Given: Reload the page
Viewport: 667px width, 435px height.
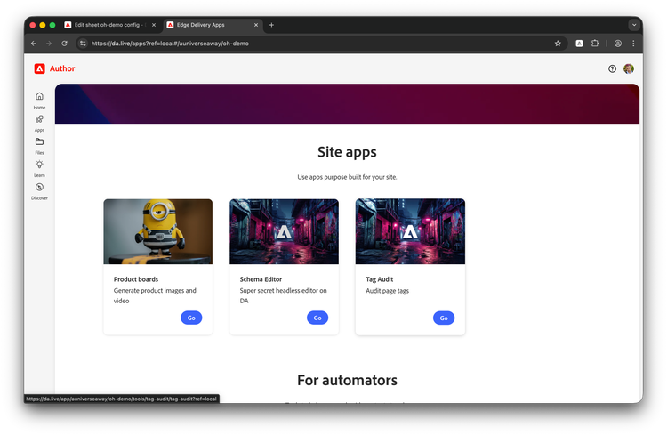Looking at the screenshot, I should coord(64,43).
